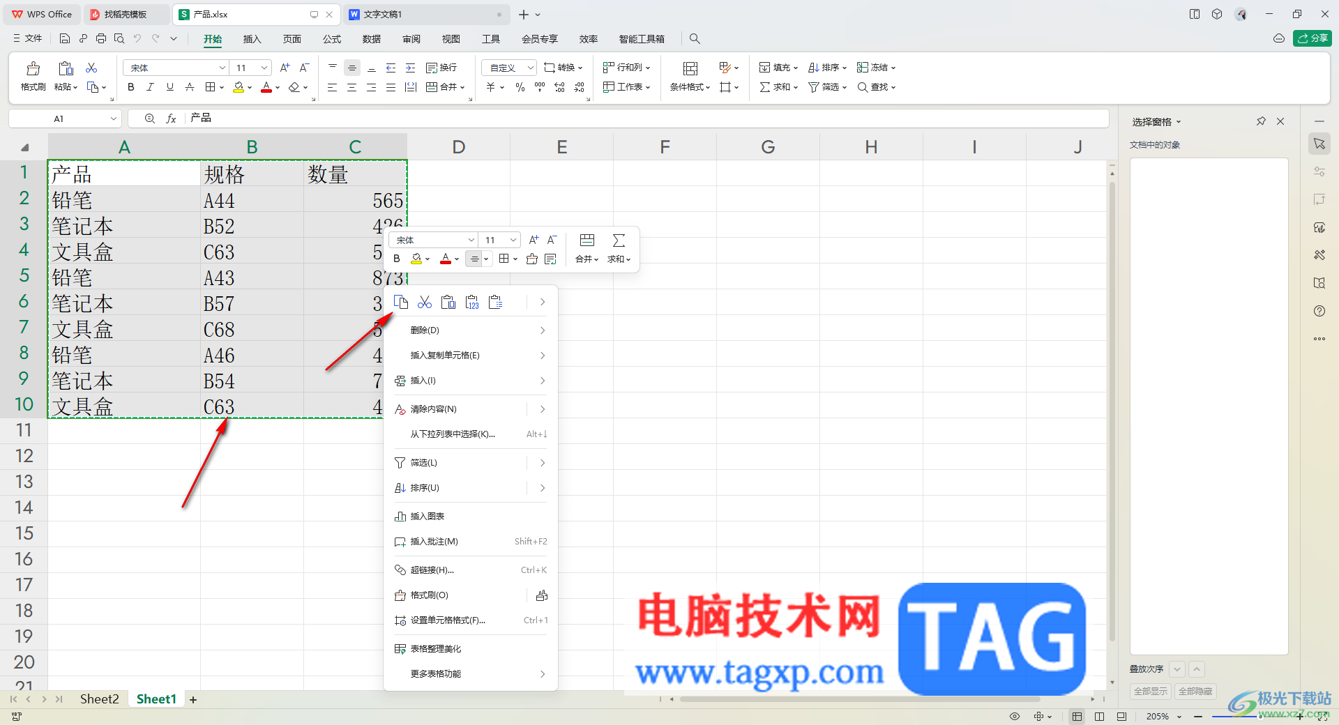Click the print preview icon in quick access bar
The height and width of the screenshot is (725, 1339).
point(119,39)
